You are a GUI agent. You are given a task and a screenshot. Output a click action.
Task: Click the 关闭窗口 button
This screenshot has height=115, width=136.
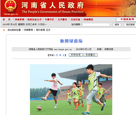[x=90, y=55]
